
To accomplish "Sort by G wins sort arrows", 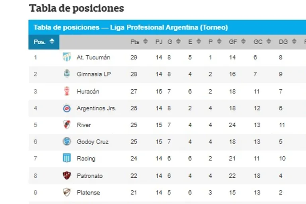I will [x=178, y=41].
